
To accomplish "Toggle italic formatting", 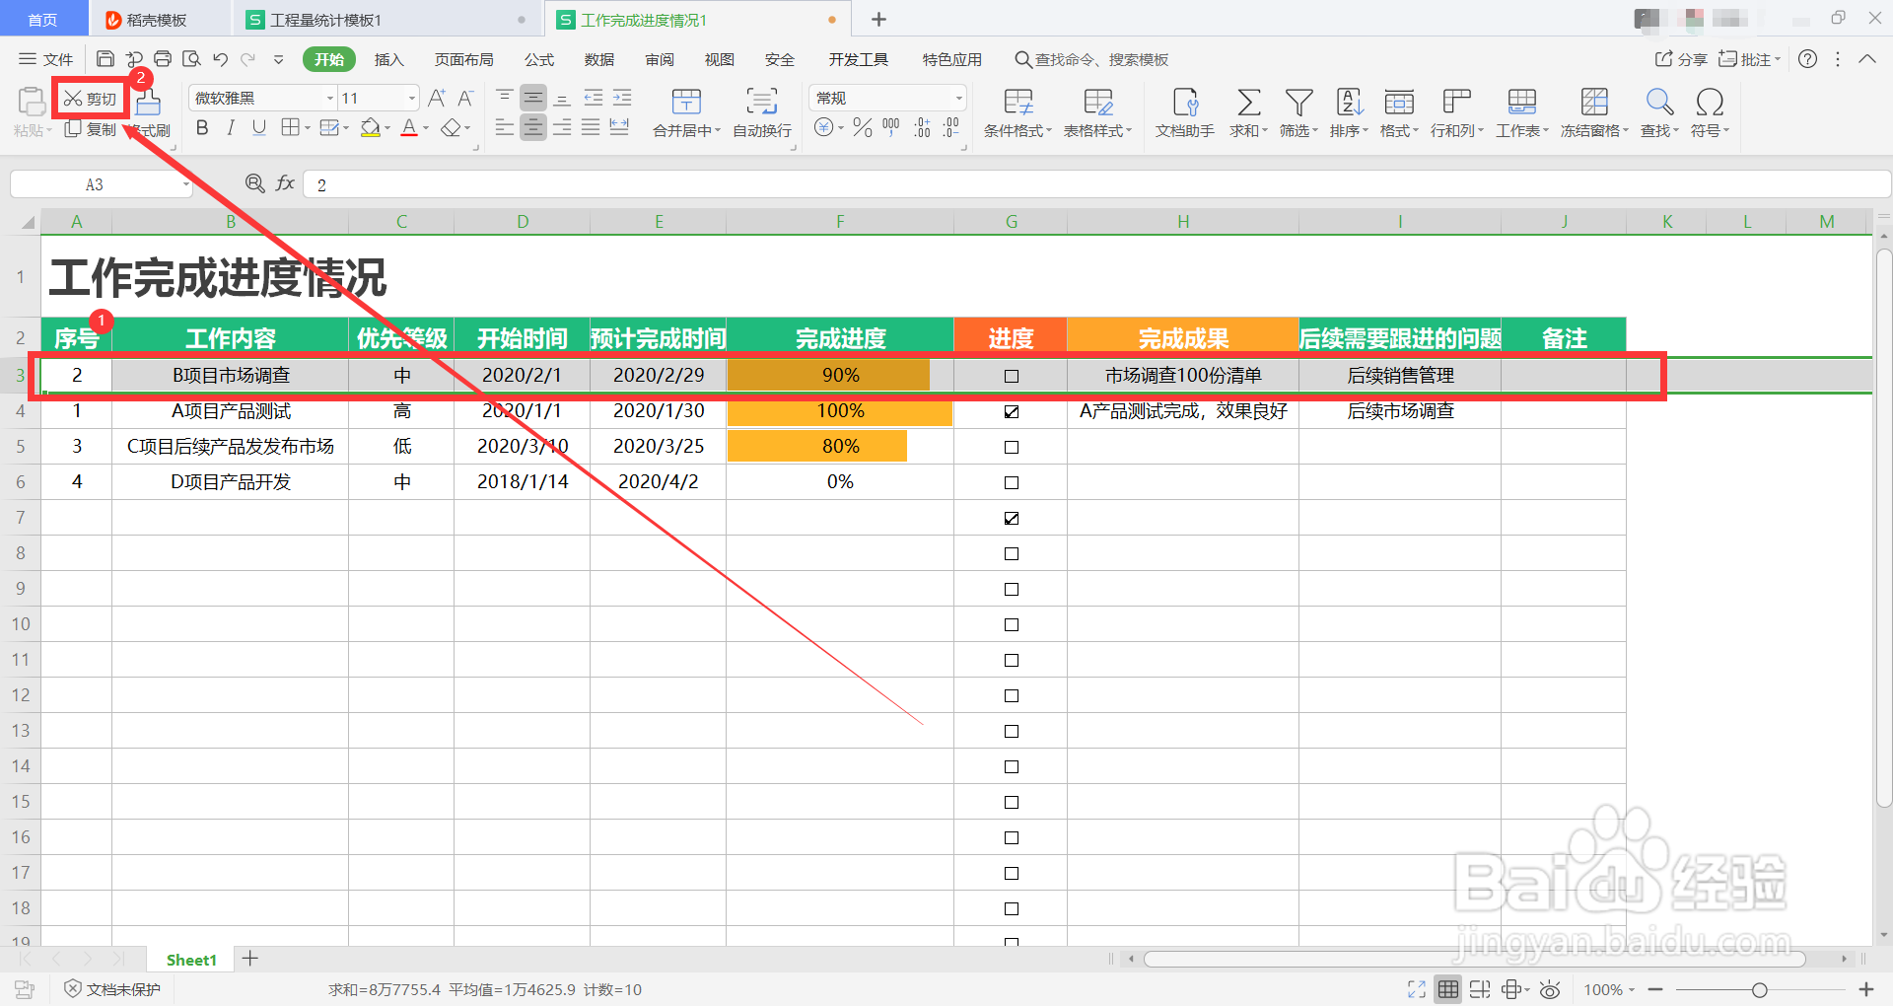I will [x=231, y=127].
